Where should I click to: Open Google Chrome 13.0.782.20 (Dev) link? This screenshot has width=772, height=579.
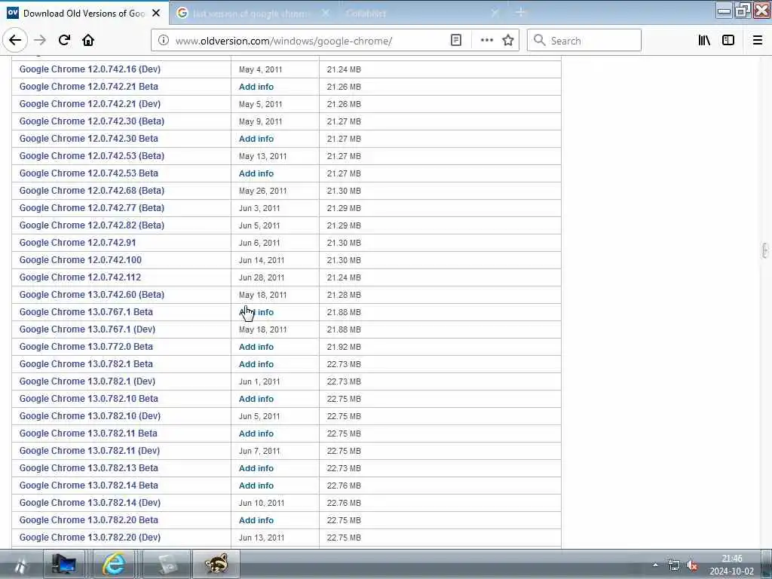(x=90, y=537)
